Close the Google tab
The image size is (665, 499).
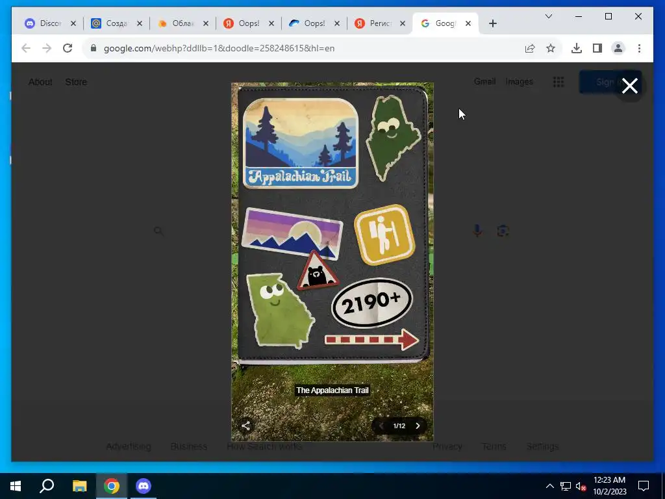468,23
